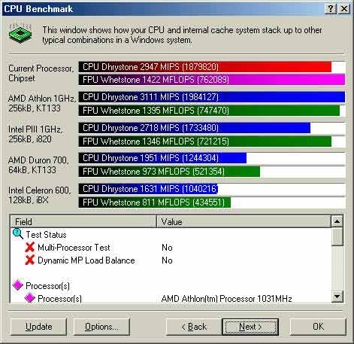Image resolution: width=354 pixels, height=344 pixels.
Task: Click the Field column header
Action: (x=83, y=221)
